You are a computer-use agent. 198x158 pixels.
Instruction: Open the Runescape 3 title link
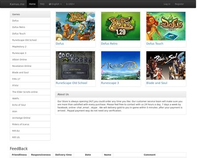point(110,83)
